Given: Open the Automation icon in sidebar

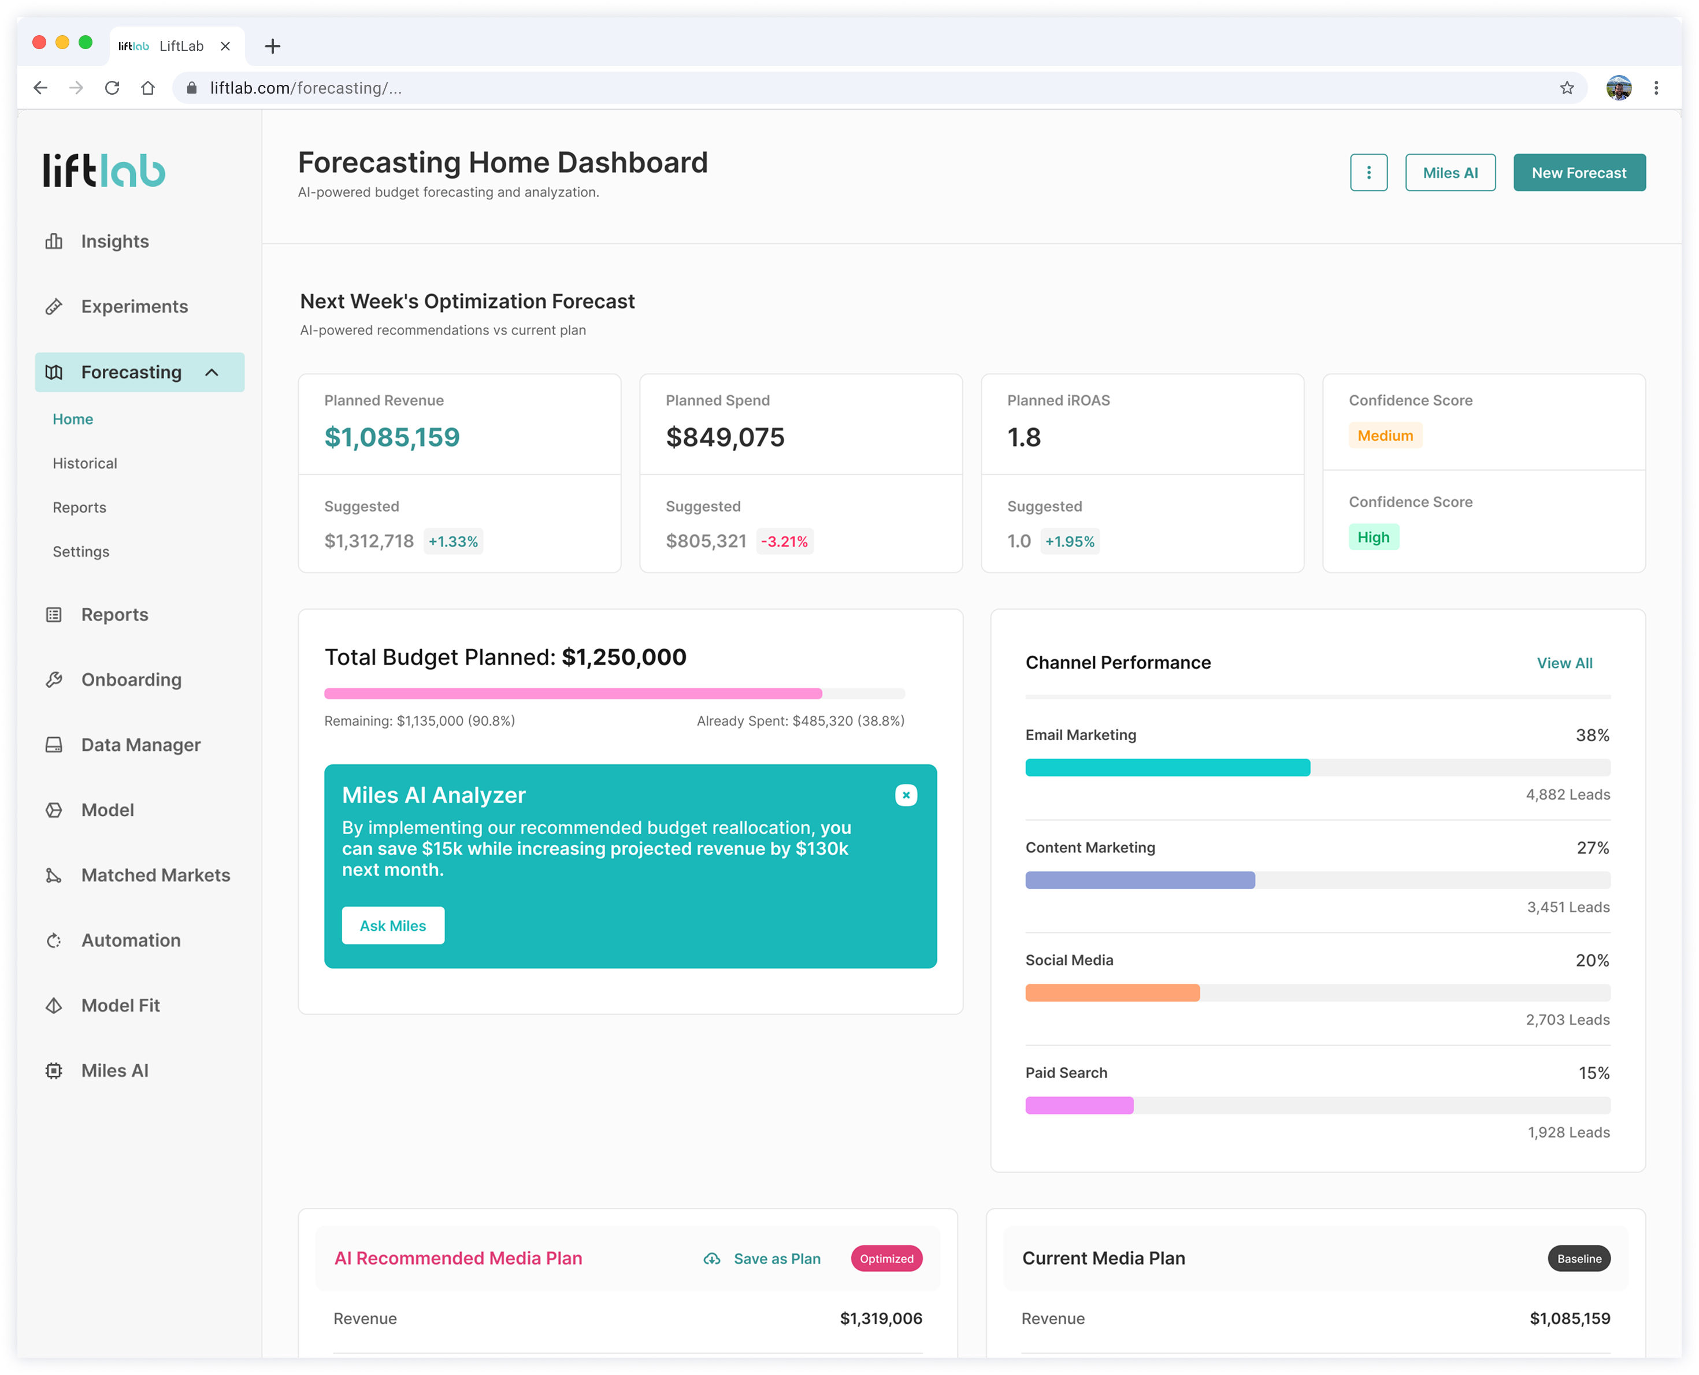Looking at the screenshot, I should [54, 940].
